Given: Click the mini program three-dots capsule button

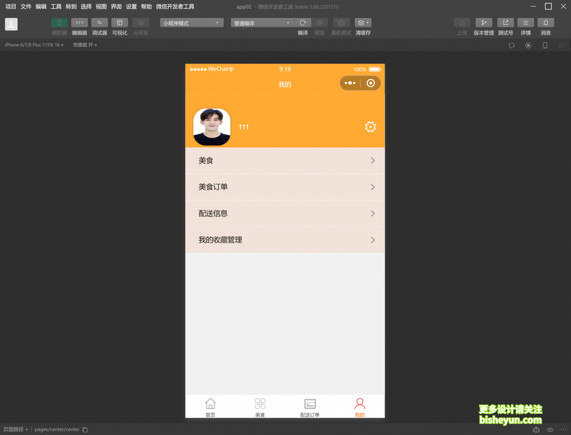Looking at the screenshot, I should coord(350,83).
